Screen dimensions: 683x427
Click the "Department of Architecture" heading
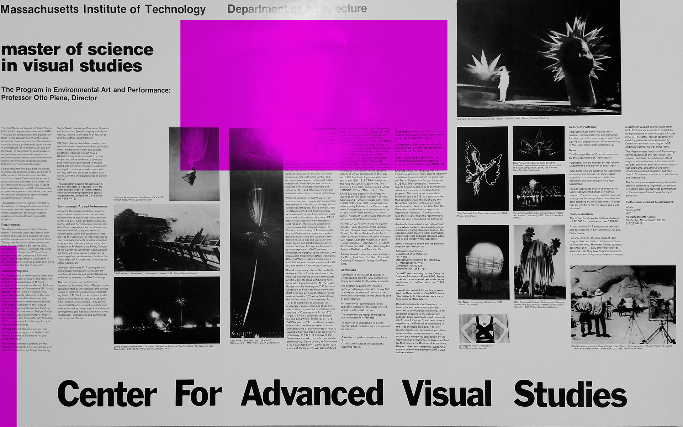pos(297,9)
